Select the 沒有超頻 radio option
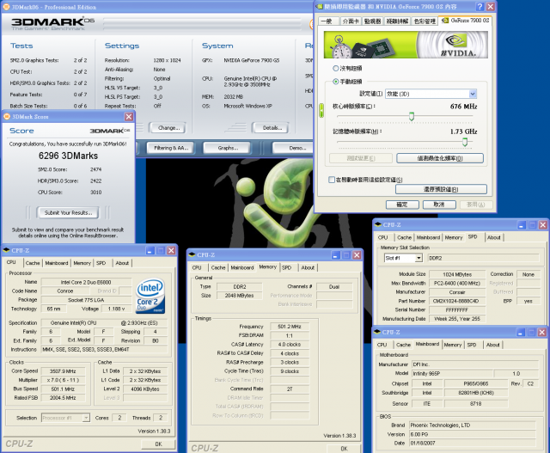 click(x=336, y=68)
